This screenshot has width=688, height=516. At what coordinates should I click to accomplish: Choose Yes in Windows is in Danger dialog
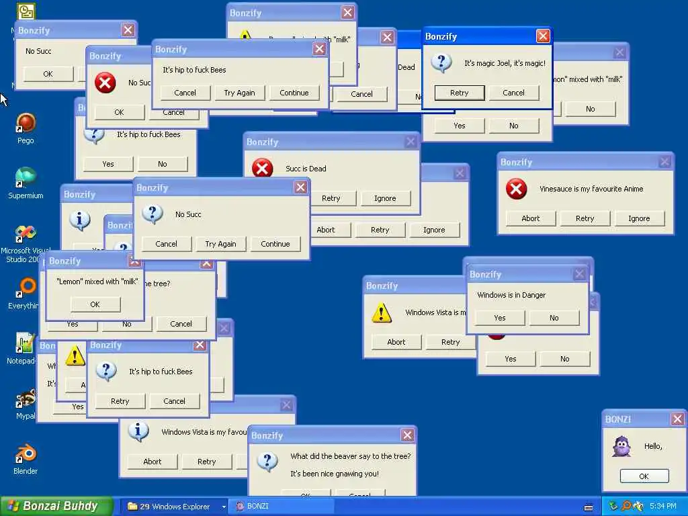pyautogui.click(x=500, y=318)
